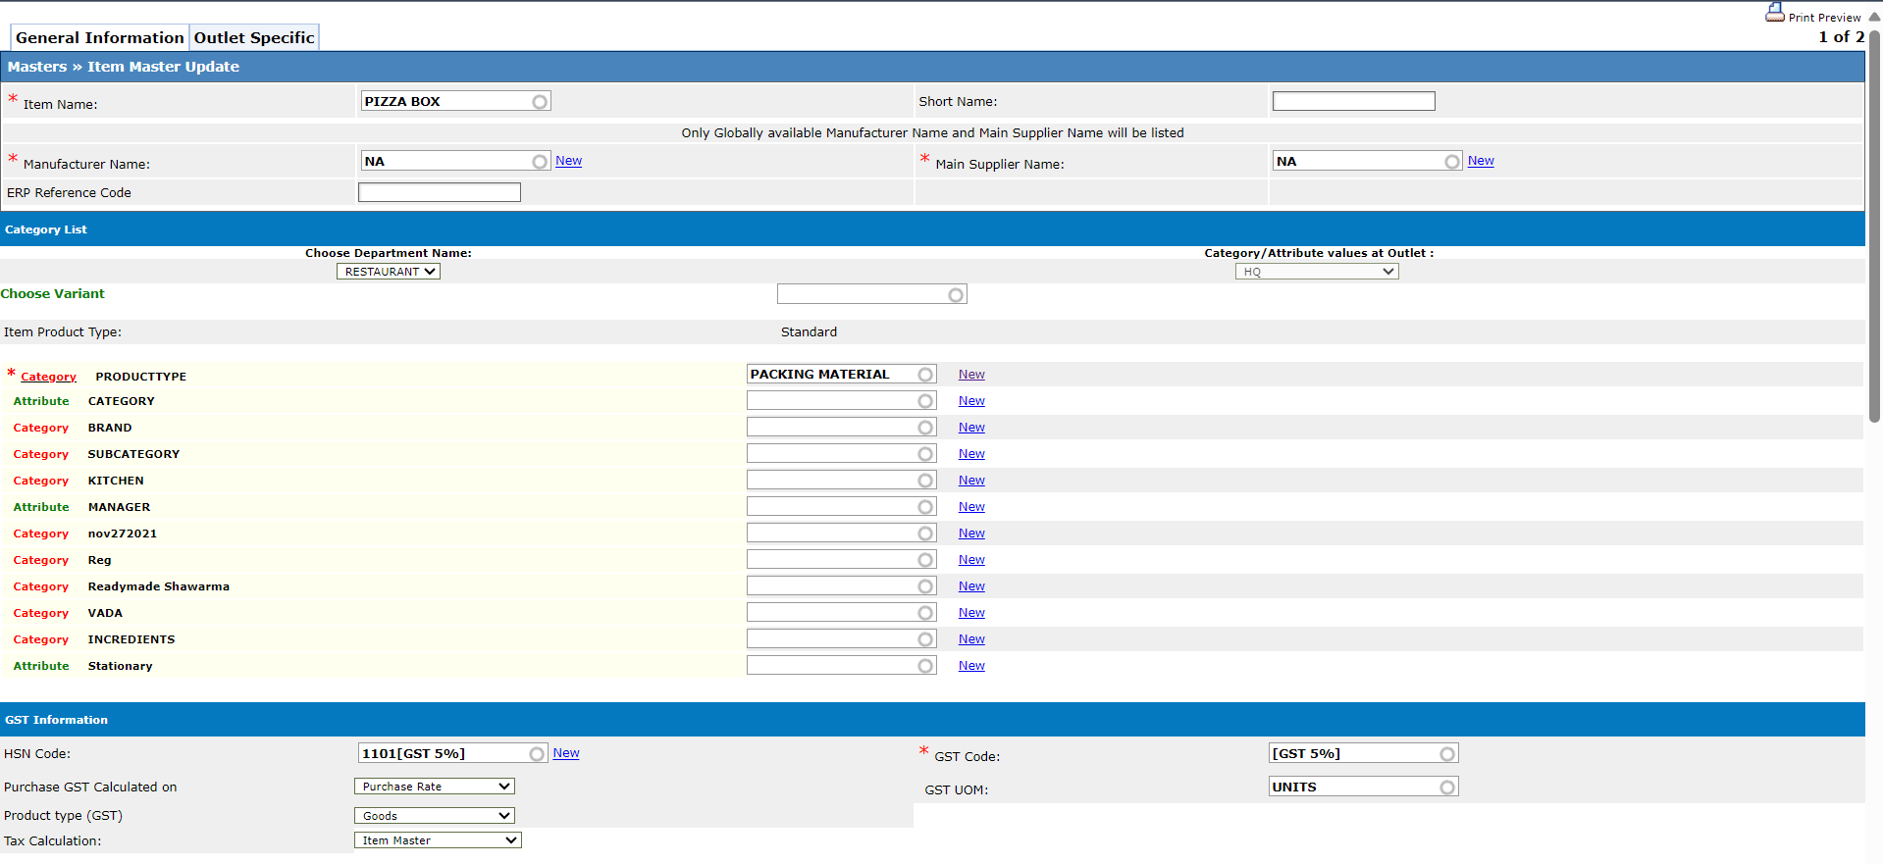The width and height of the screenshot is (1883, 864).
Task: Click the lookup circle in Manufacturer Name field
Action: [x=540, y=162]
